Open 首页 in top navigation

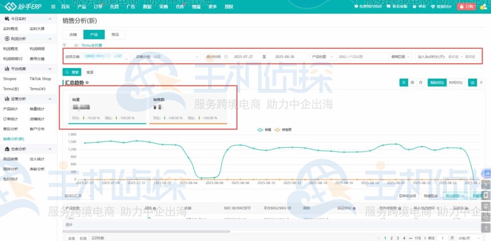point(65,7)
